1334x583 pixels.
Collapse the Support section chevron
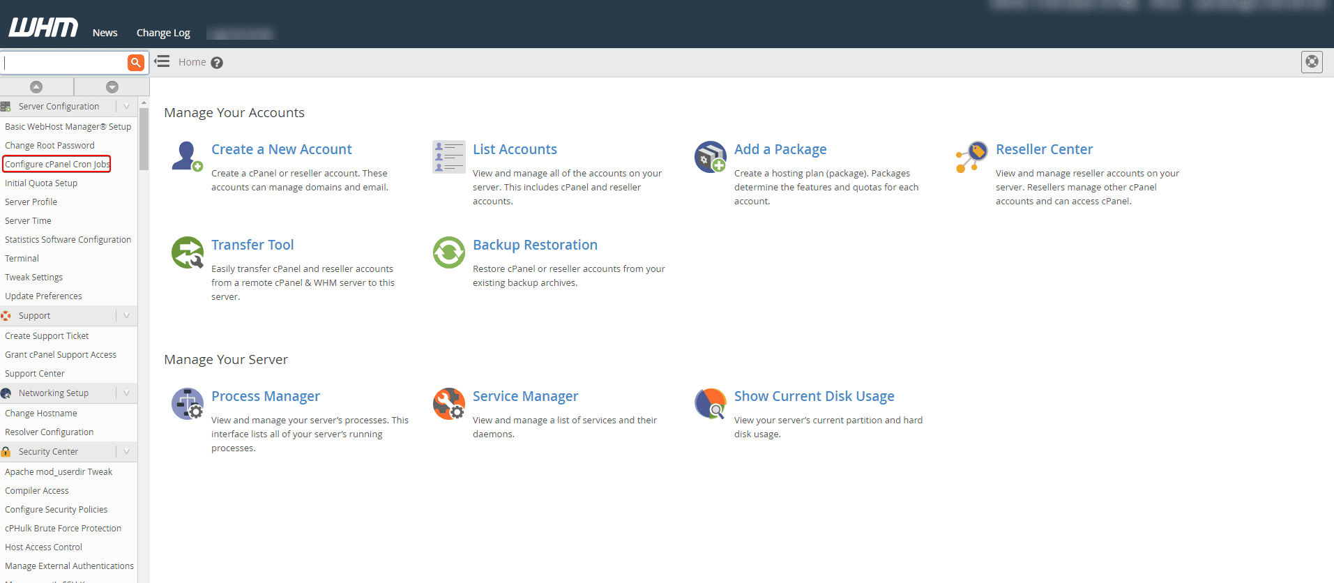[x=126, y=316]
